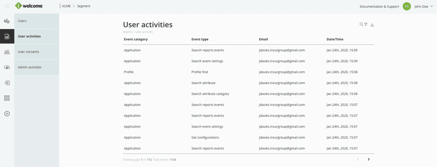
Task: Search the user activities table
Action: click(x=361, y=24)
